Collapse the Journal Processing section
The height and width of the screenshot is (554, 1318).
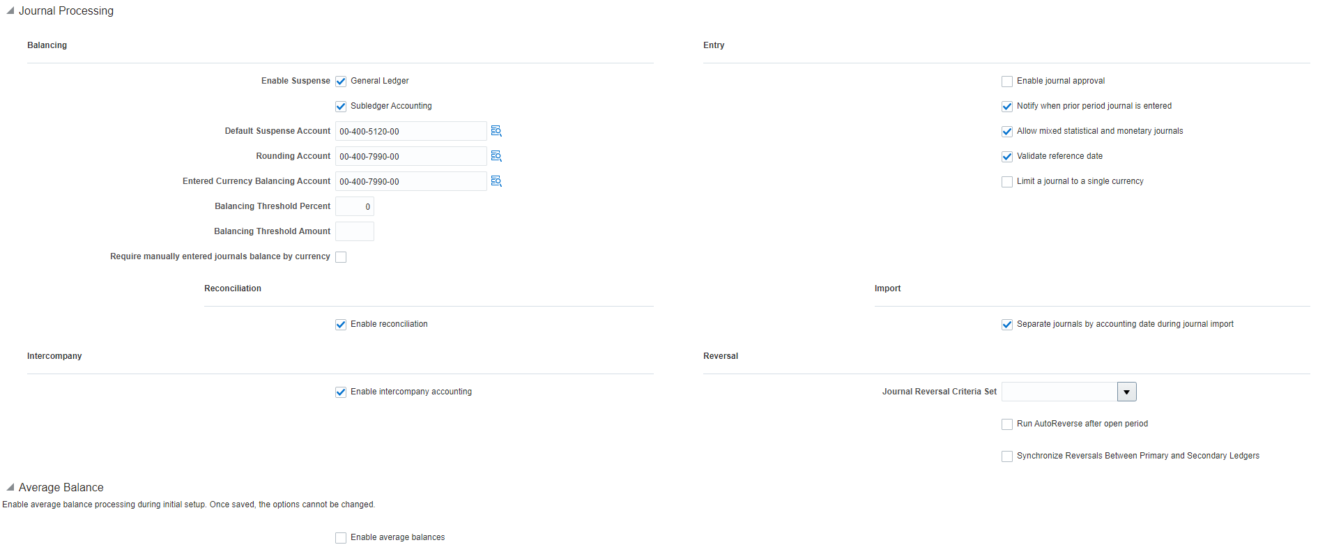pyautogui.click(x=10, y=11)
